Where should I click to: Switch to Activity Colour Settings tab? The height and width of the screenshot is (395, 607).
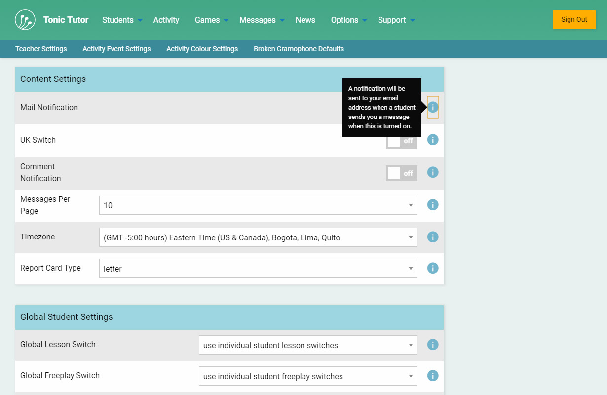coord(202,49)
